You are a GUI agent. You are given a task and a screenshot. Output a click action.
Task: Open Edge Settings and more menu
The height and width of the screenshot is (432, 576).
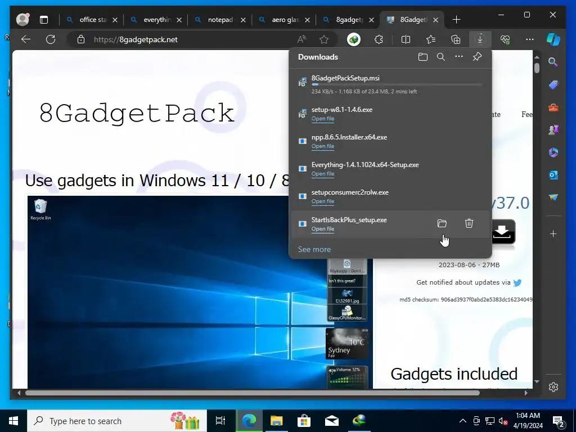530,39
